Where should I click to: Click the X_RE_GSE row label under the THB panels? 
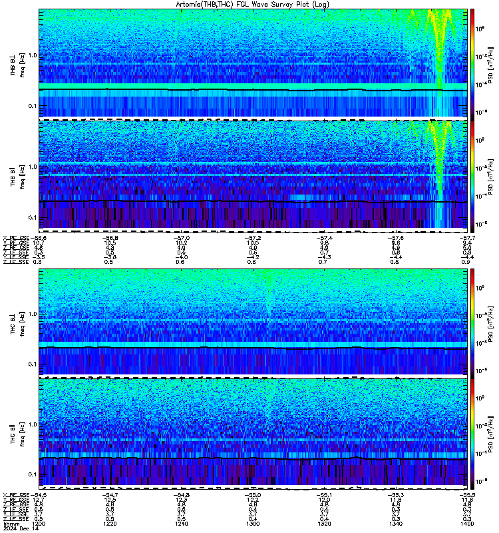(x=16, y=239)
